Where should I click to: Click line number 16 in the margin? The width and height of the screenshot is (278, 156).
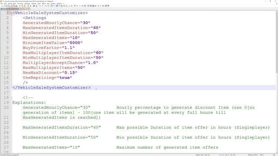(x=6, y=88)
